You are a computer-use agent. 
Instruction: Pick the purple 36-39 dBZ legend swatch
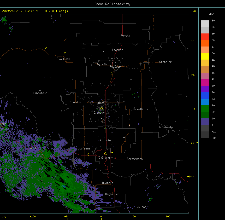tap(205, 89)
